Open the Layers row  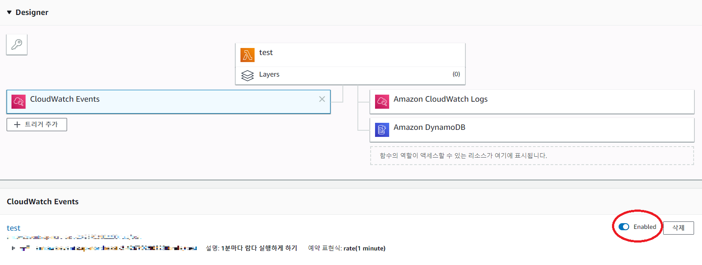pyautogui.click(x=350, y=75)
